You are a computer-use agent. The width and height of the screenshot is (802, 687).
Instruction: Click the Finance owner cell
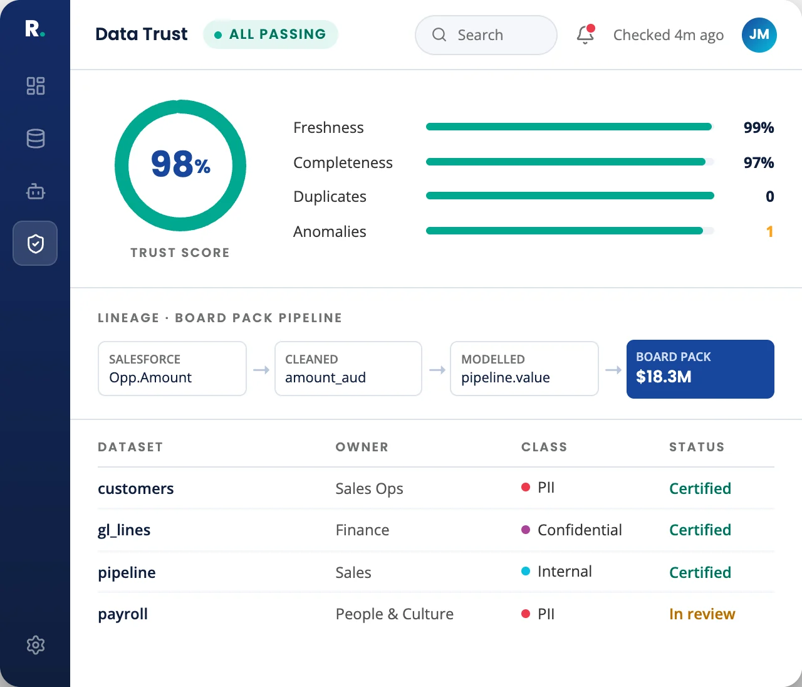362,530
